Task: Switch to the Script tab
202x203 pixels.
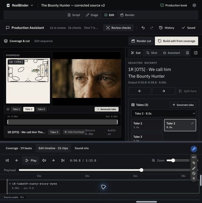Action: 74,15
